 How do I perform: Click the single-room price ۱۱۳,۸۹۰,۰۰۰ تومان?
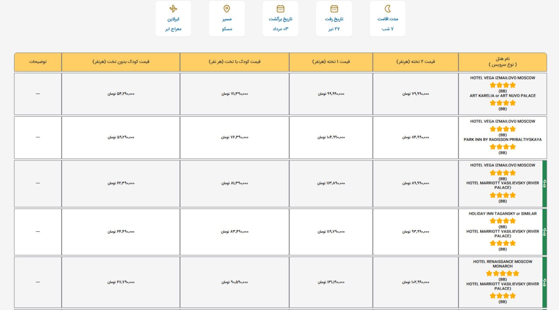point(331,183)
